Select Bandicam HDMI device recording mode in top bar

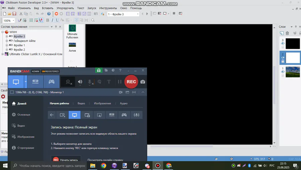[35, 82]
